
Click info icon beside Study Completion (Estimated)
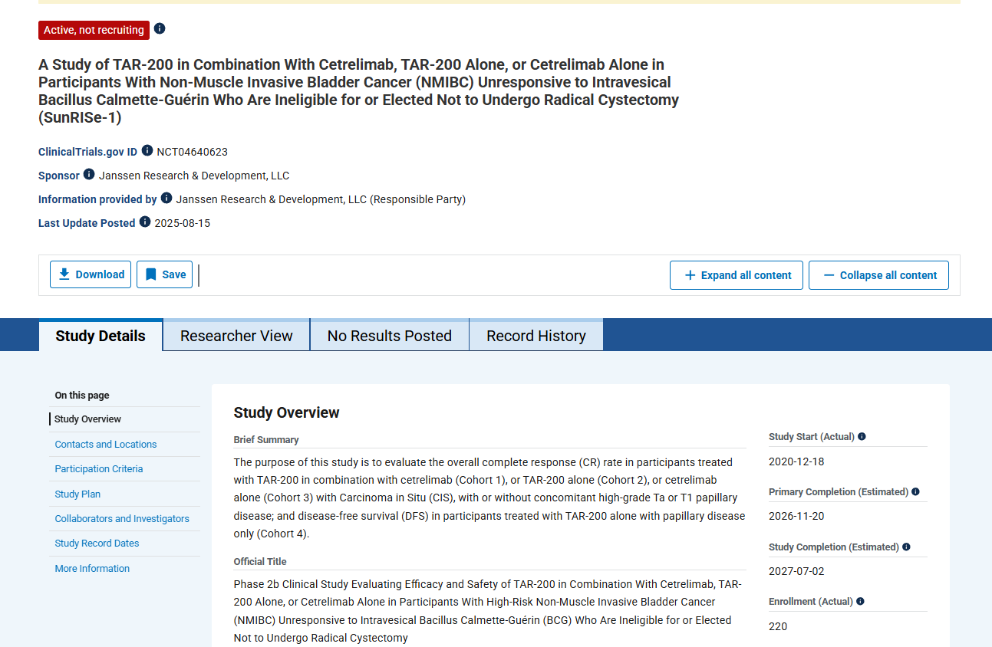[906, 547]
